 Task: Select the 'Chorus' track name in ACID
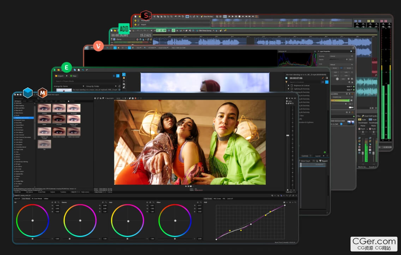point(119,39)
